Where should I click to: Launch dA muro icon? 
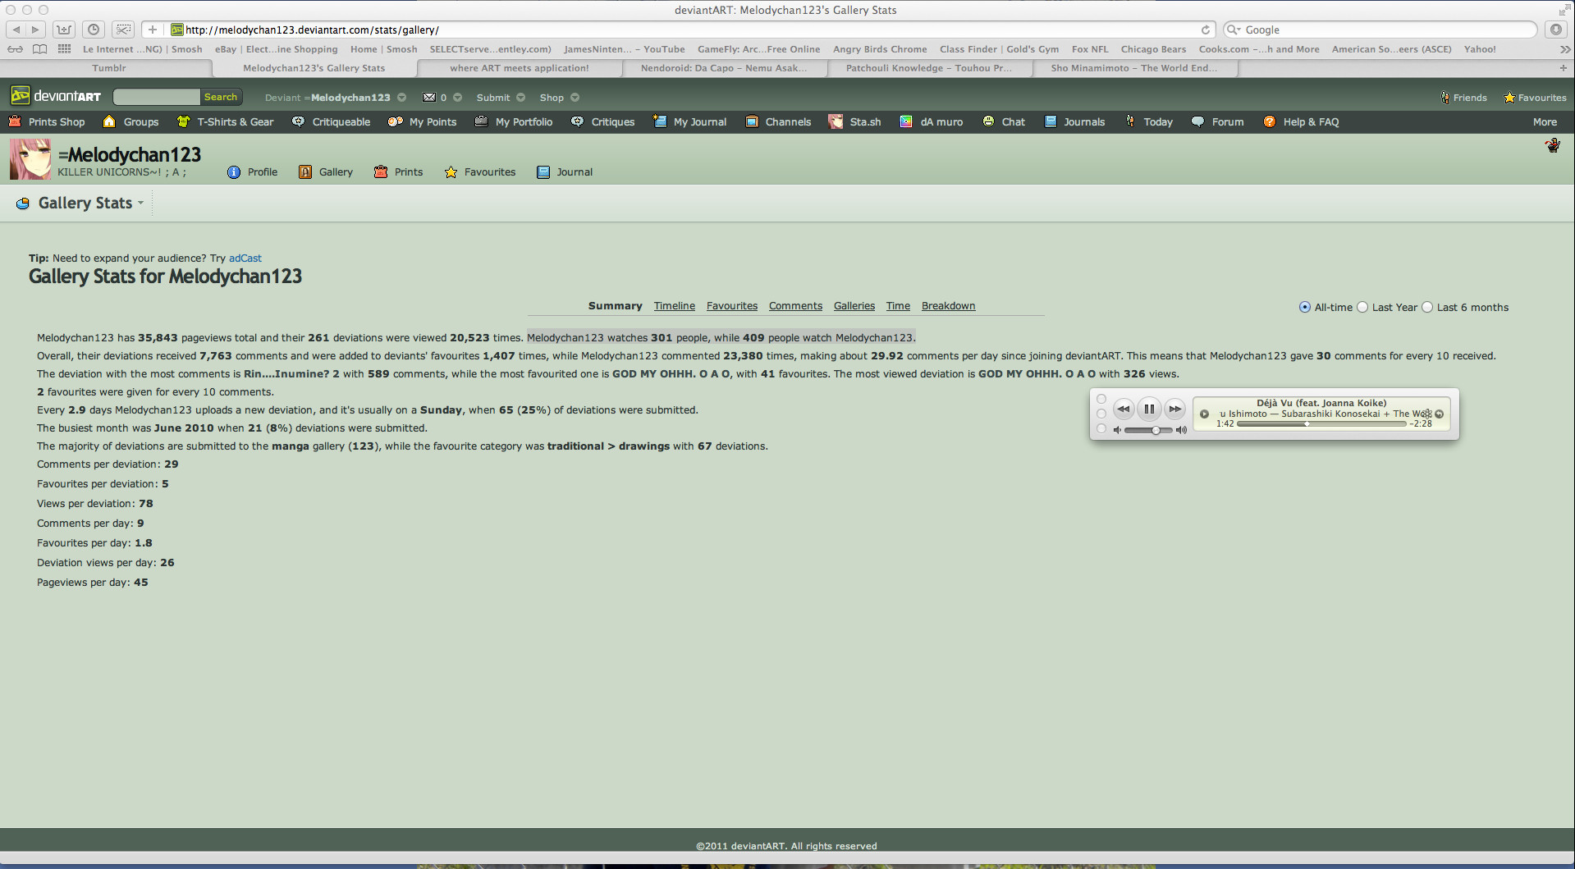[906, 121]
